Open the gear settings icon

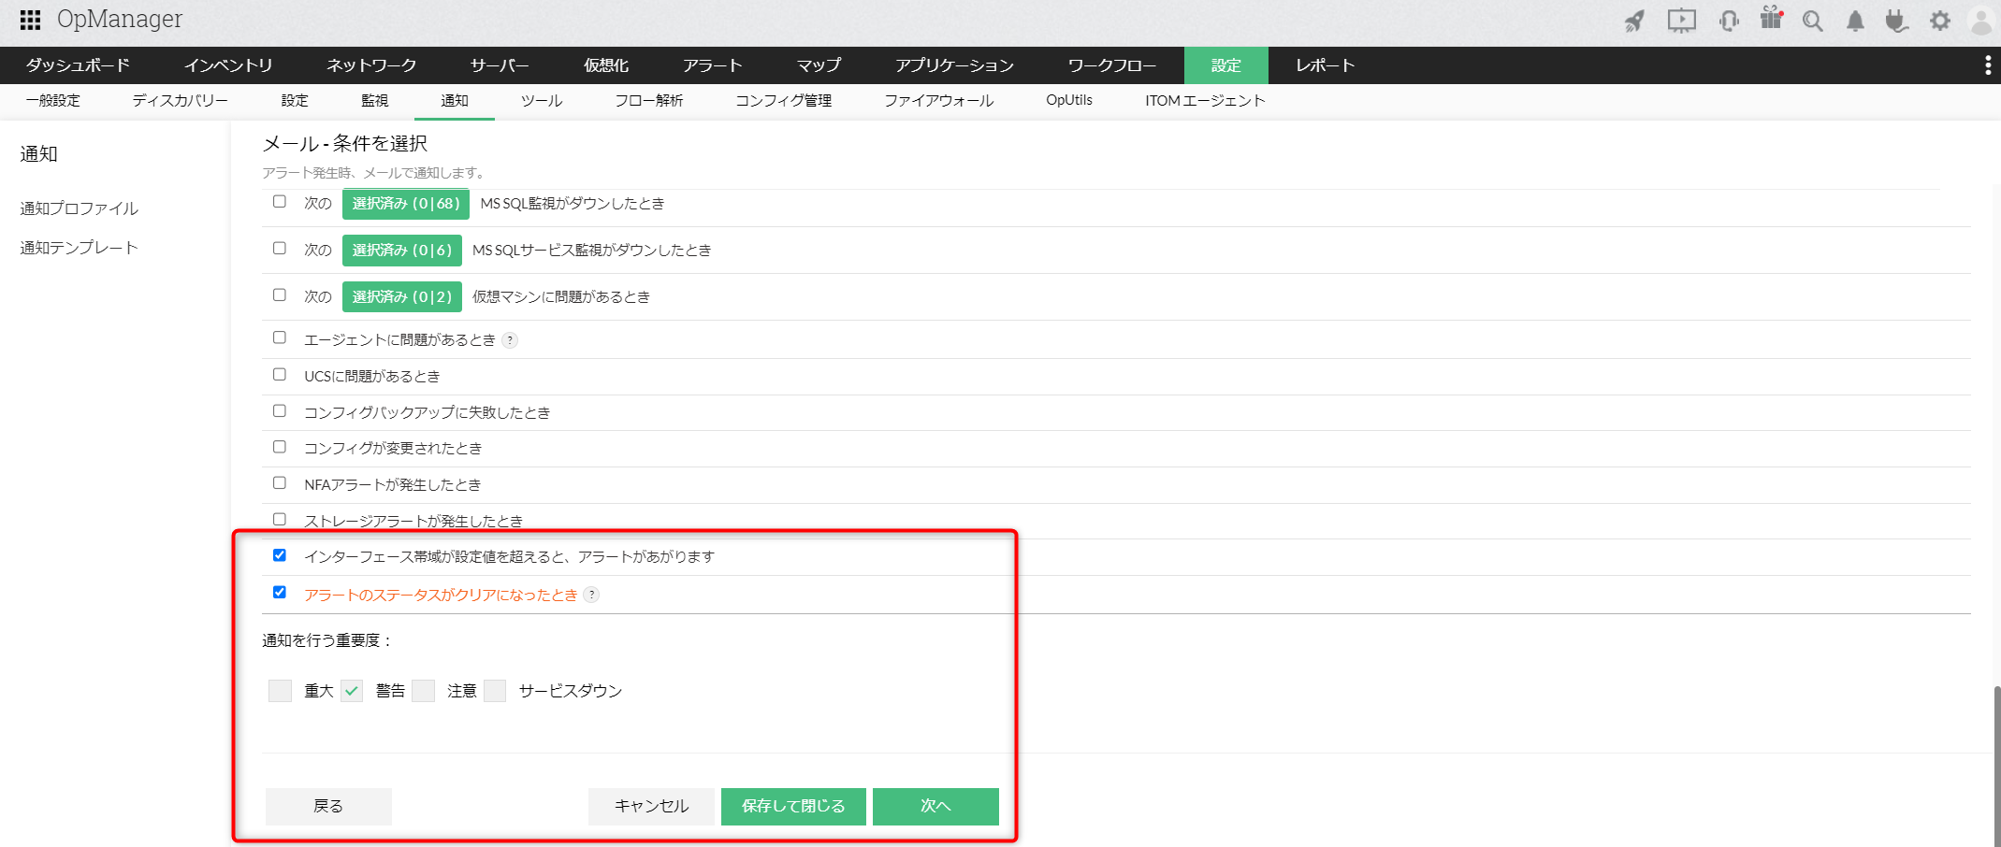tap(1940, 21)
